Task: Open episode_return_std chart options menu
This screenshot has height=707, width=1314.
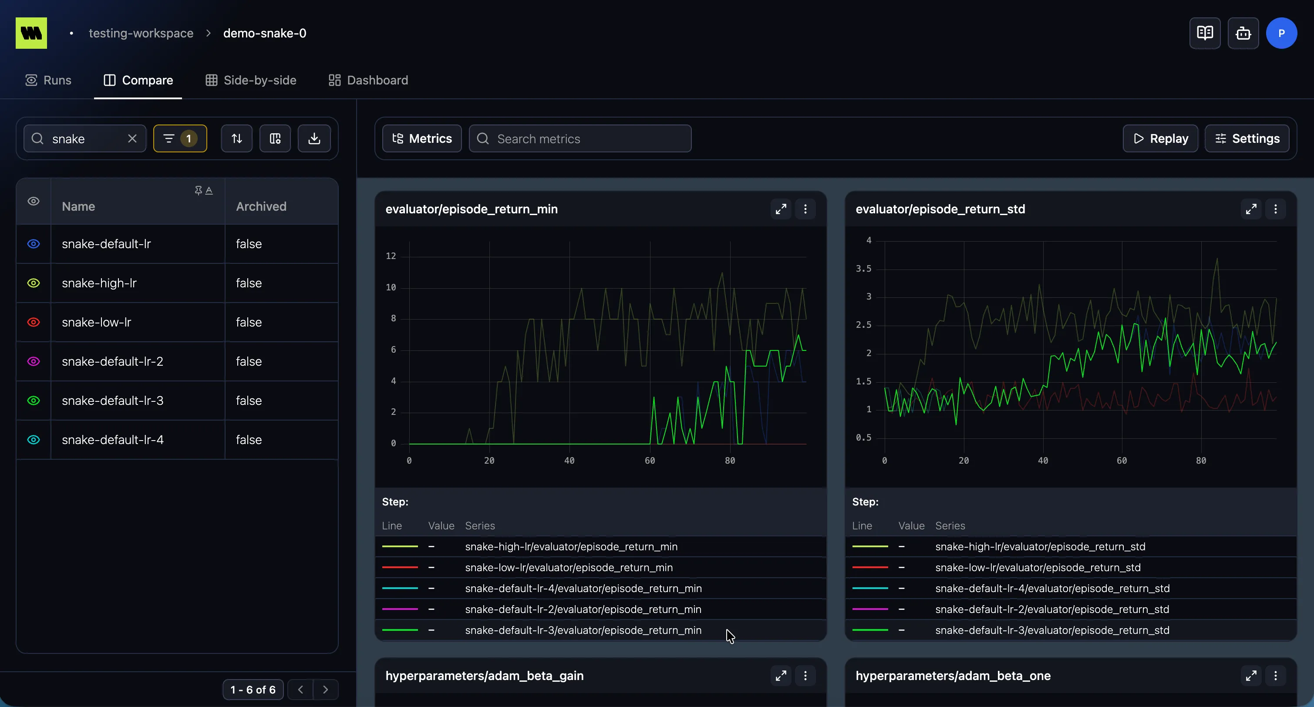Action: pos(1275,209)
